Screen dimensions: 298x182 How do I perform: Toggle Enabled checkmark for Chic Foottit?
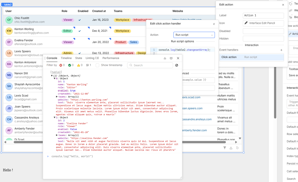coord(80,20)
